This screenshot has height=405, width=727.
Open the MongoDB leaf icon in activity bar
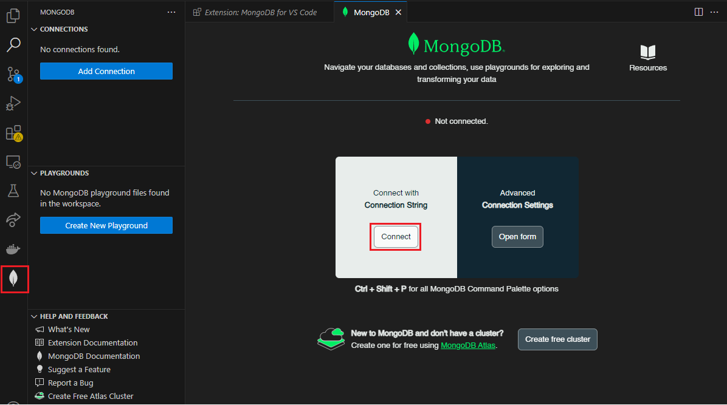(x=13, y=279)
